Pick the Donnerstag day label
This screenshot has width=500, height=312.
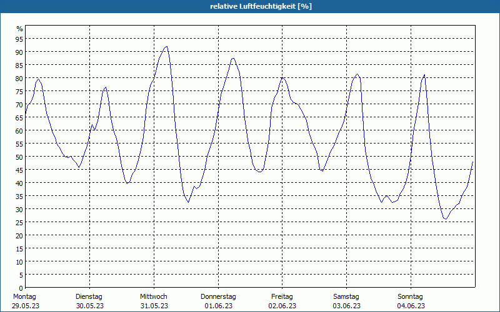click(218, 296)
